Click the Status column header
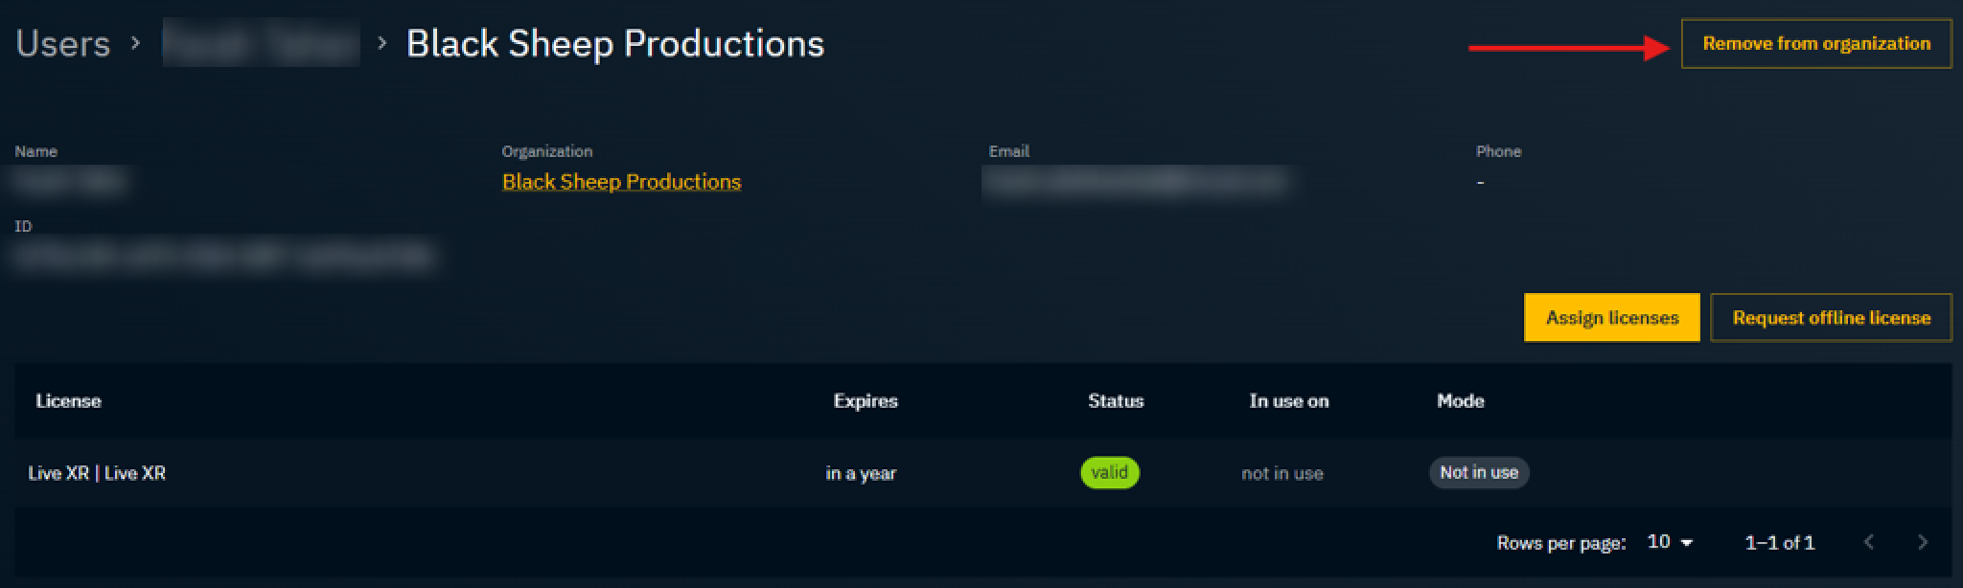The height and width of the screenshot is (588, 1963). pos(1115,401)
